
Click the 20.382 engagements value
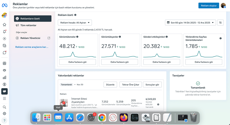point(152,46)
